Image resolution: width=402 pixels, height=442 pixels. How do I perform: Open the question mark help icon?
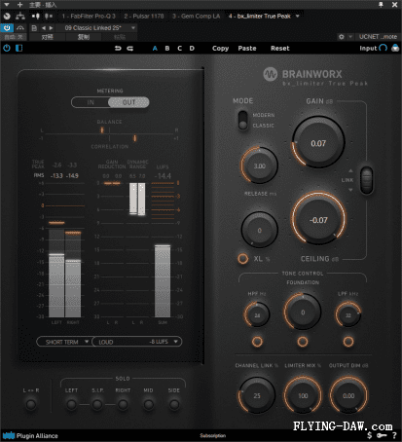point(394,435)
